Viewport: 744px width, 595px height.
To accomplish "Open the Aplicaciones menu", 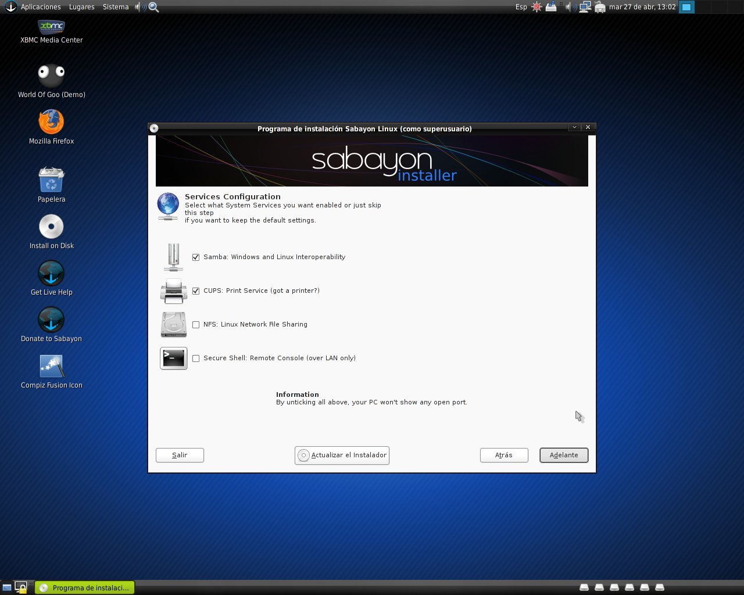I will (x=41, y=7).
